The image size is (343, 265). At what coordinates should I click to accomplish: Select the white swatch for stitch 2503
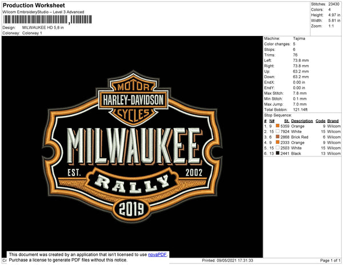pyautogui.click(x=278, y=148)
